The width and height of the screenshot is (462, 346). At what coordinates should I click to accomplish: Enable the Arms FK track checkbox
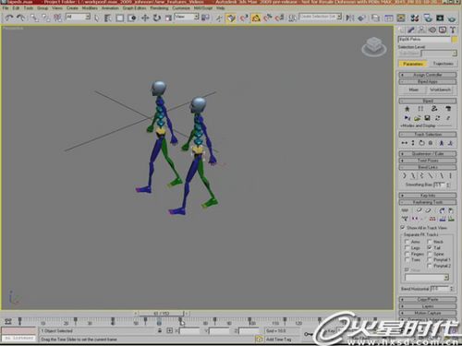point(407,242)
